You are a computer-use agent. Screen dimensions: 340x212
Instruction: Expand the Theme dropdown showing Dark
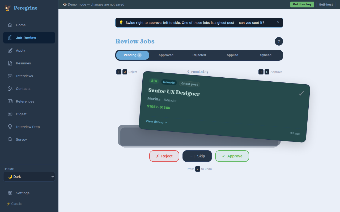(29, 176)
